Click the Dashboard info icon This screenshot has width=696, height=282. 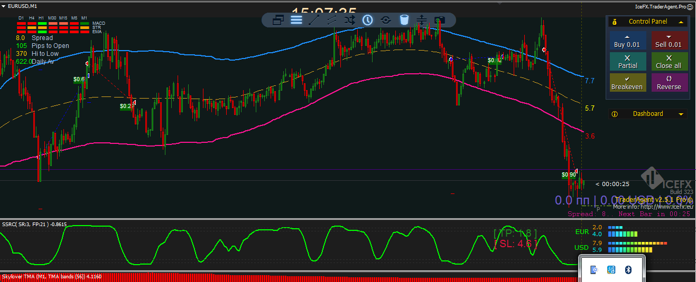pos(615,114)
